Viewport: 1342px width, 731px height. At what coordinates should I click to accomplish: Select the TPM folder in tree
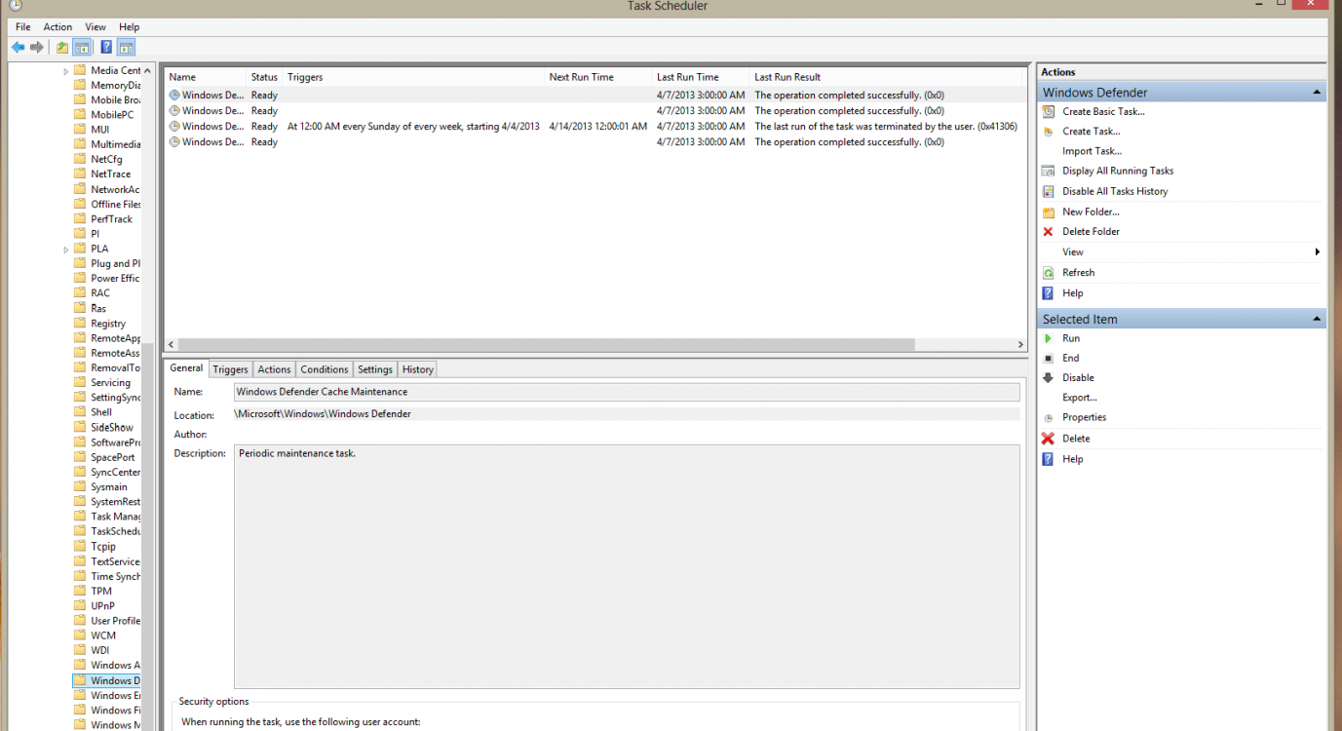click(x=94, y=591)
